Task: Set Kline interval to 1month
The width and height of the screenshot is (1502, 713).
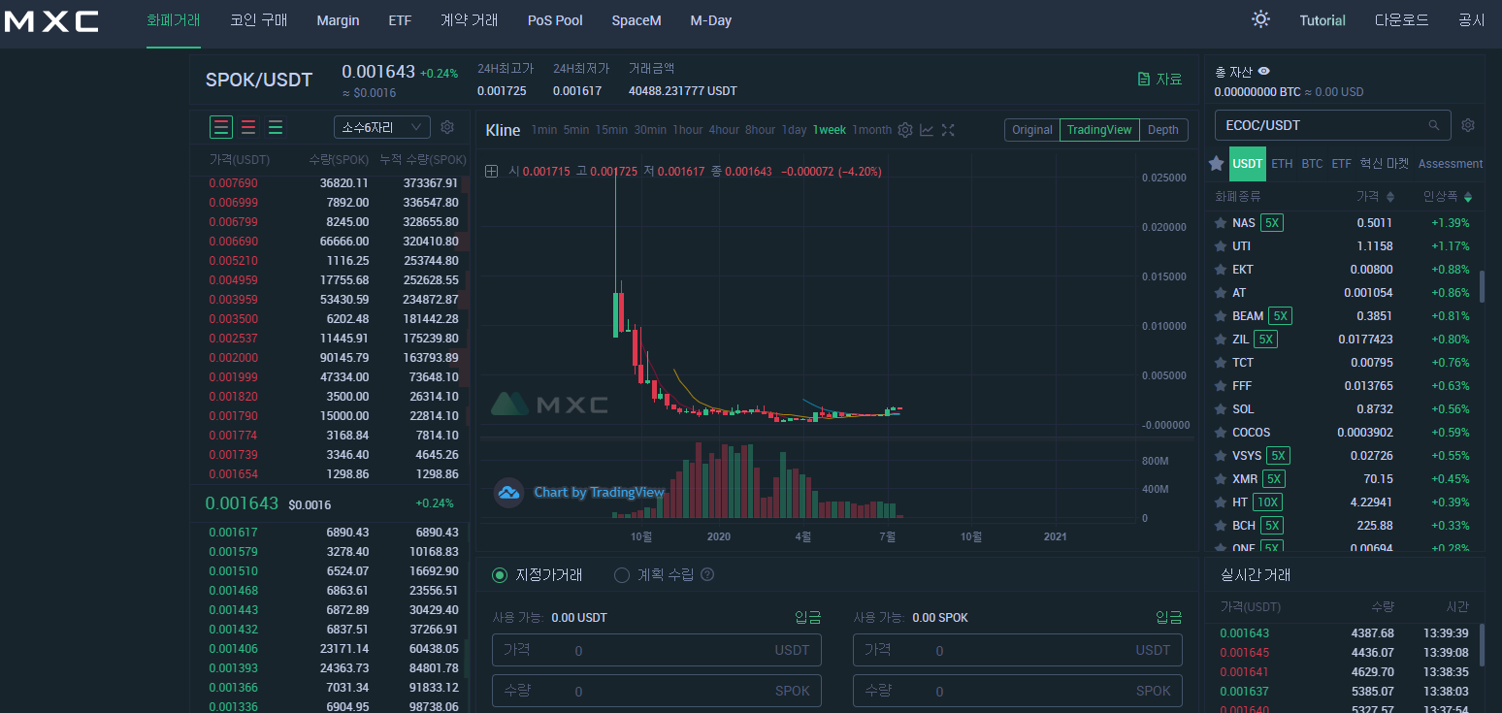Action: [872, 130]
